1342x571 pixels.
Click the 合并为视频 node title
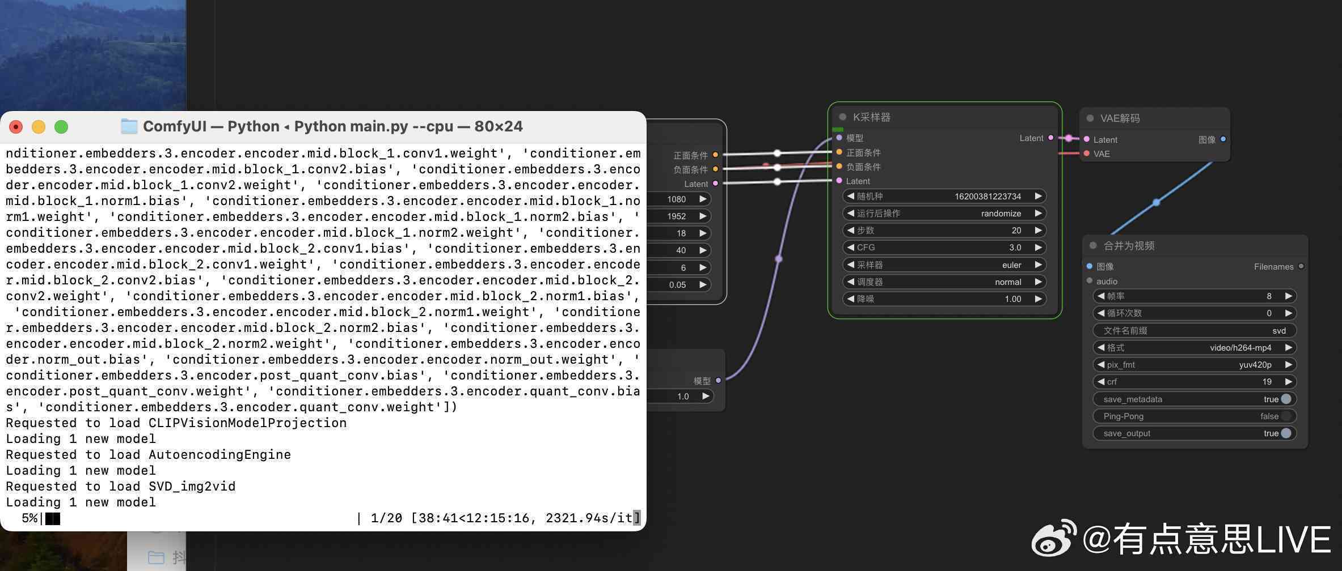point(1129,245)
